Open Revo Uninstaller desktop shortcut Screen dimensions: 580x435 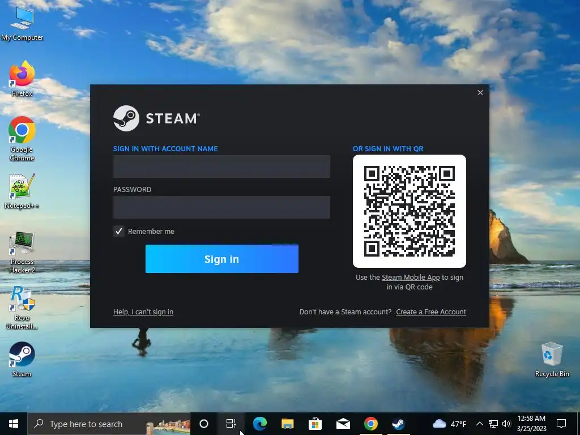[x=22, y=308]
